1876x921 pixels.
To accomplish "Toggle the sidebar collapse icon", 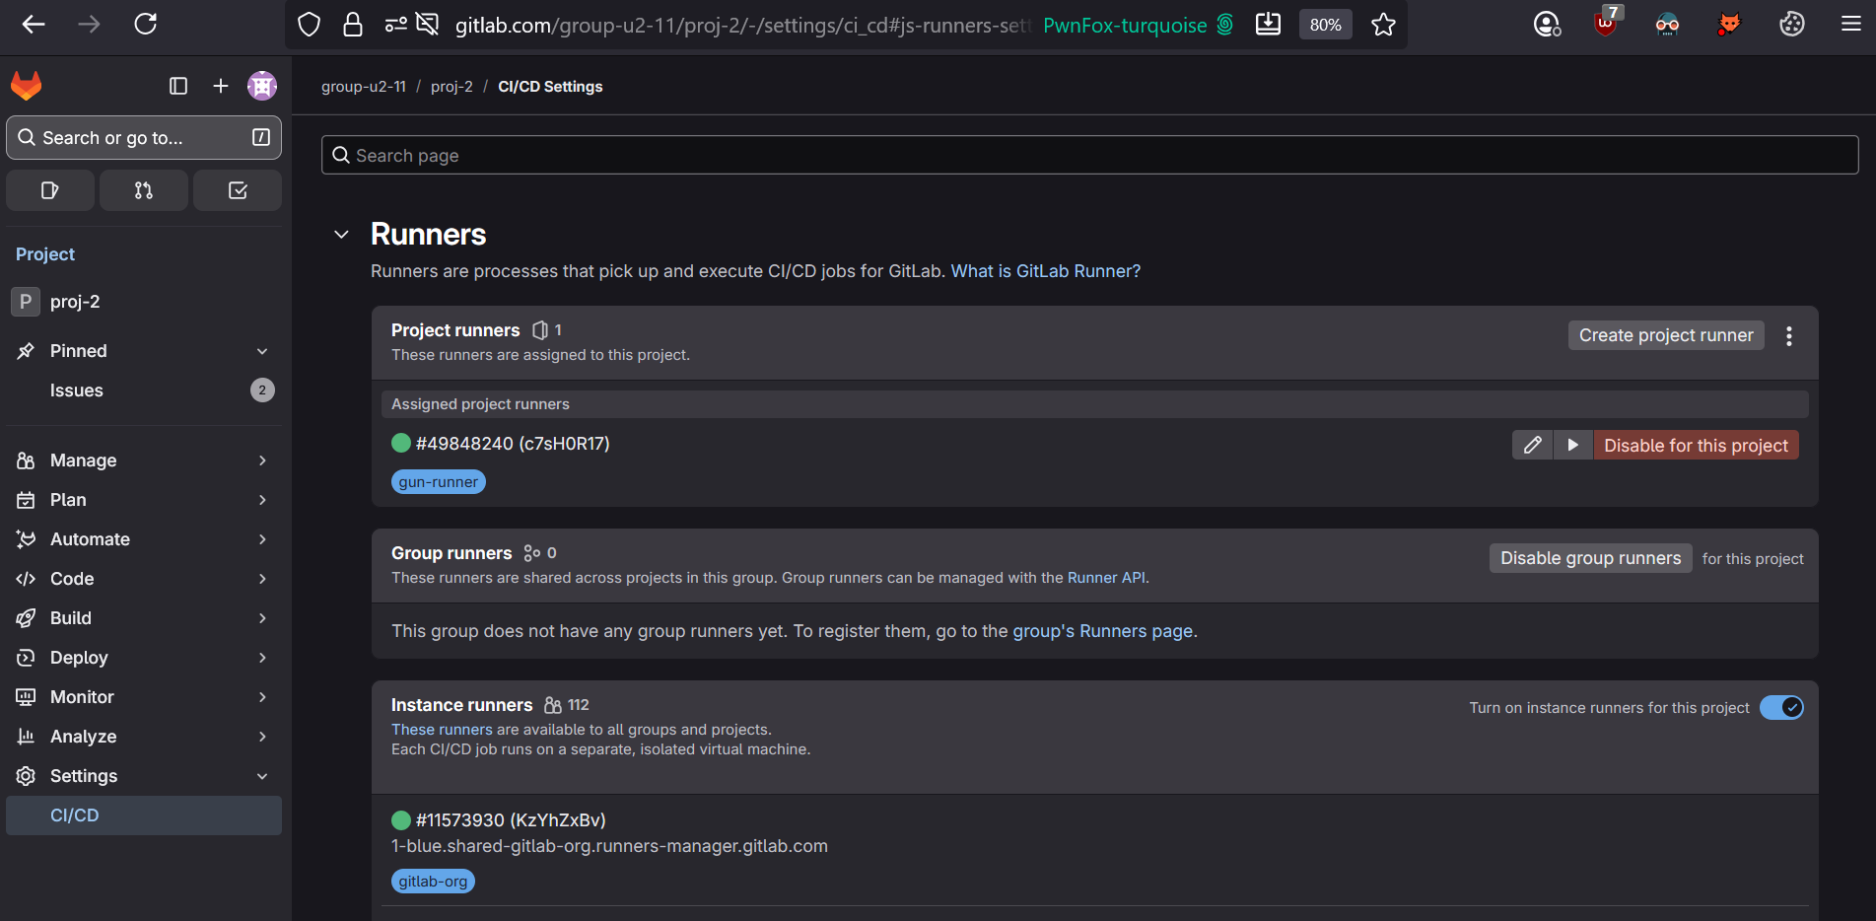I will point(178,86).
